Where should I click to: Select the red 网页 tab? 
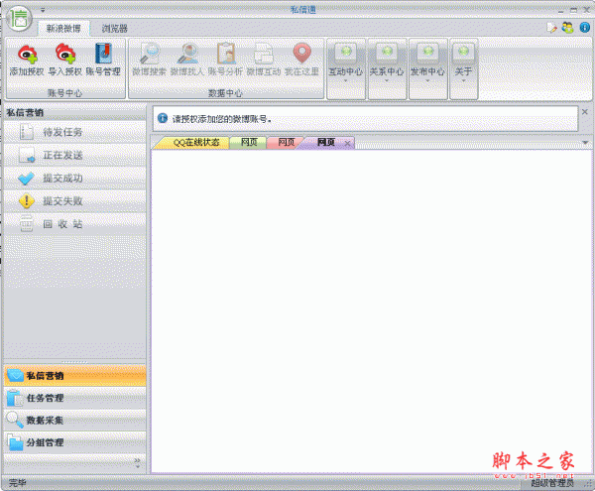coord(287,142)
